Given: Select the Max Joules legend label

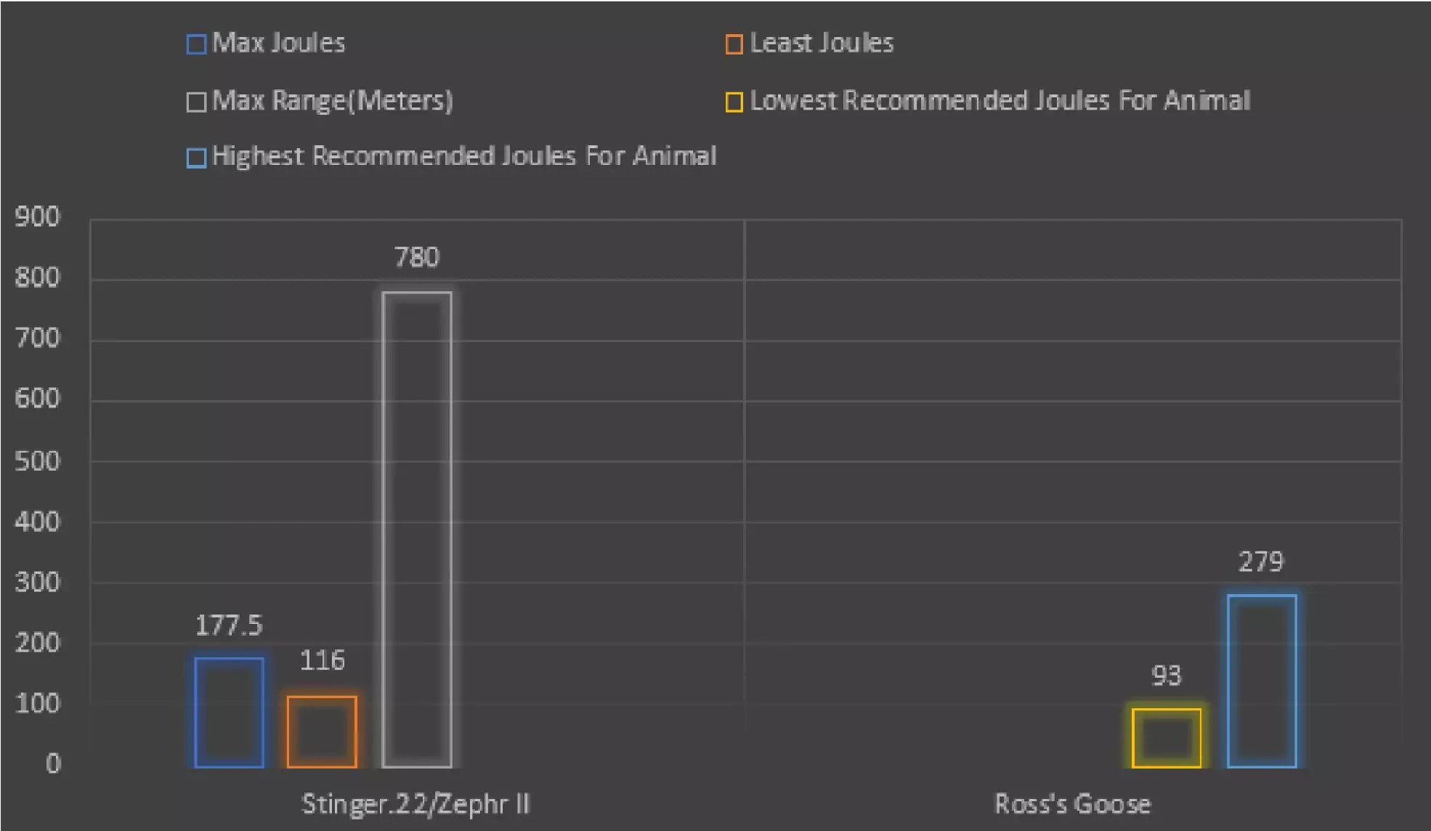Looking at the screenshot, I should (x=279, y=43).
